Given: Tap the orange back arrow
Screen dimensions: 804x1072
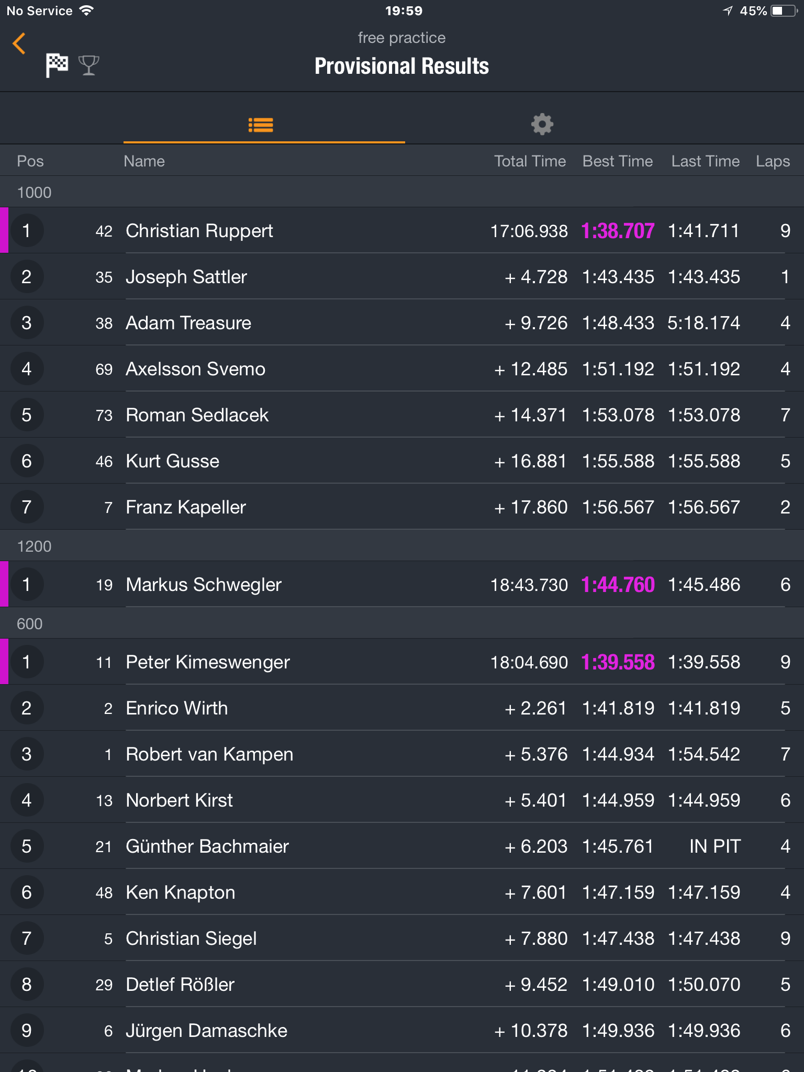Looking at the screenshot, I should pyautogui.click(x=19, y=43).
